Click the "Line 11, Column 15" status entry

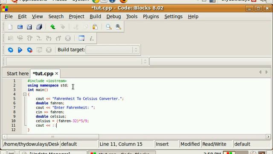tap(121, 144)
